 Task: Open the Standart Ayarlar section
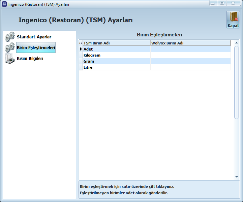point(34,37)
